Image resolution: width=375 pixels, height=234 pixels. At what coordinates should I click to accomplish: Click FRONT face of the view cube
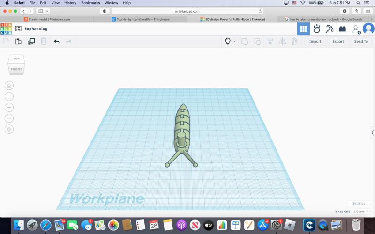pos(16,69)
